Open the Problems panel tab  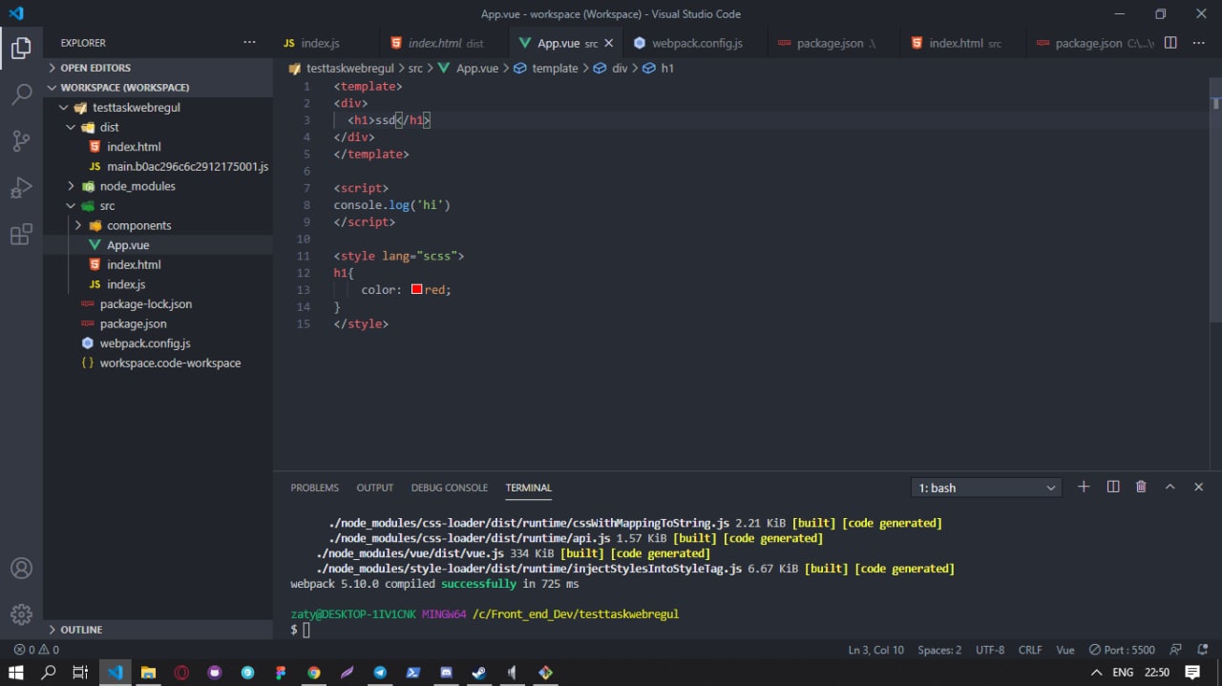[x=314, y=488]
